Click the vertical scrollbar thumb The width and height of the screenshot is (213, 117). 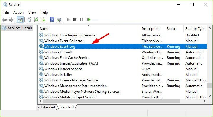tap(210, 85)
